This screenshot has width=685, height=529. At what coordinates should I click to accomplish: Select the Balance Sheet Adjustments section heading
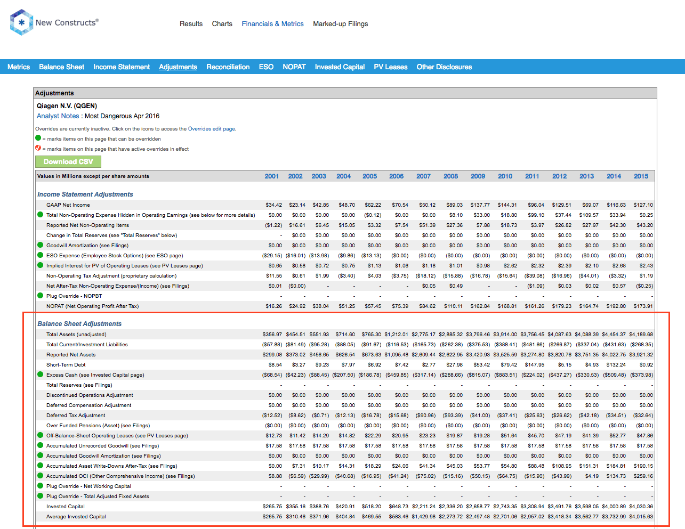click(x=79, y=324)
